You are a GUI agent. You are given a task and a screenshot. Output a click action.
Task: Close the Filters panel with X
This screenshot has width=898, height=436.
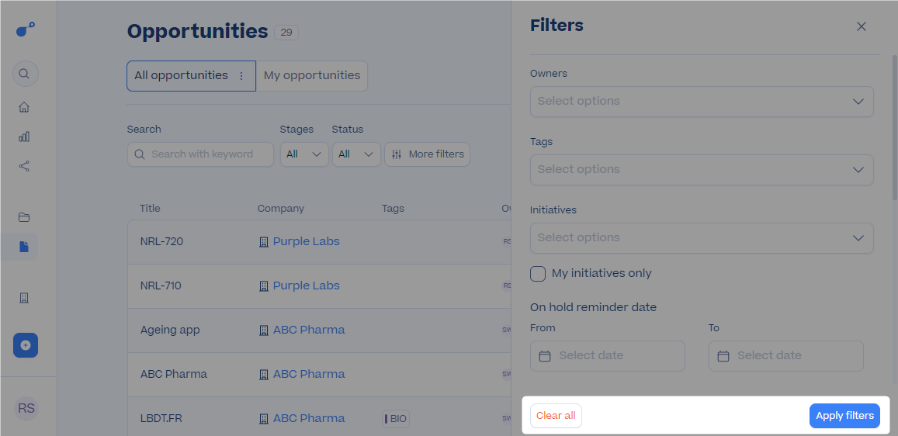click(862, 26)
